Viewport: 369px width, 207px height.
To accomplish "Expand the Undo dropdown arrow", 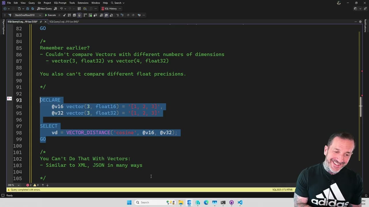I will pyautogui.click(x=65, y=9).
